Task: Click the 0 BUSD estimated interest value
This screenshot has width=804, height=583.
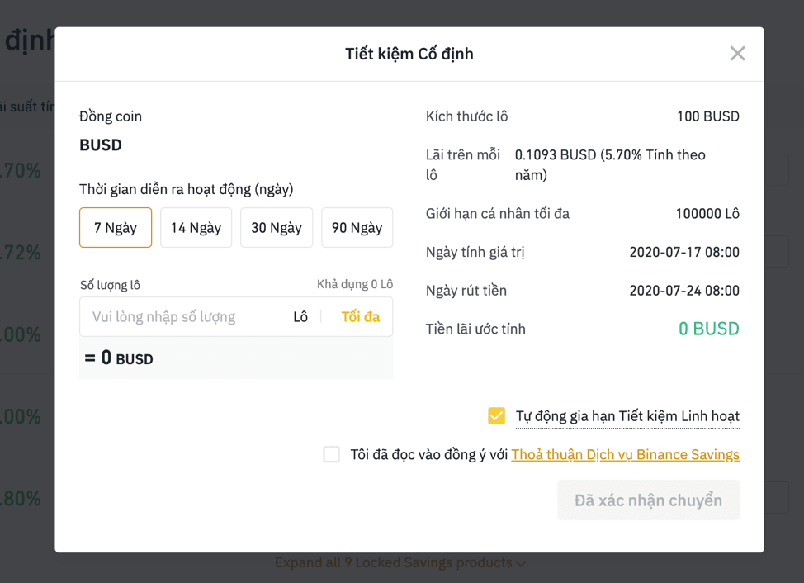Action: (708, 329)
